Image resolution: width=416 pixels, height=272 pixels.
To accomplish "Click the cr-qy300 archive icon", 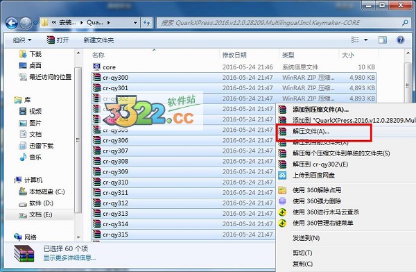I will (96, 77).
